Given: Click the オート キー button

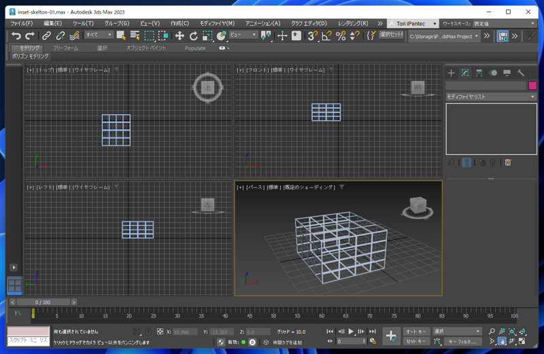Looking at the screenshot, I should [416, 332].
